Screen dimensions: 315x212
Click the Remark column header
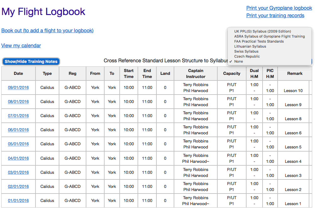[295, 74]
